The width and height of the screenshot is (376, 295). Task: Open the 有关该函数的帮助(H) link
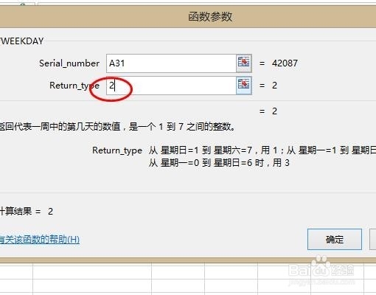coord(39,240)
